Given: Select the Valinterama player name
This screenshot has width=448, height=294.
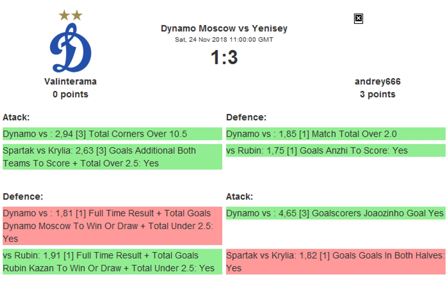Looking at the screenshot, I should click(70, 82).
